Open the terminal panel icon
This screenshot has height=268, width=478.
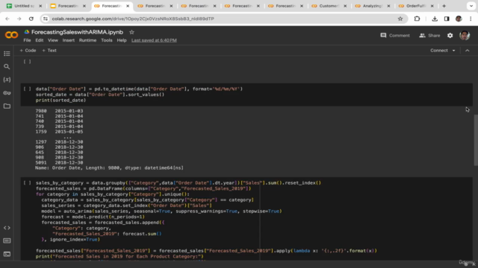[7, 254]
